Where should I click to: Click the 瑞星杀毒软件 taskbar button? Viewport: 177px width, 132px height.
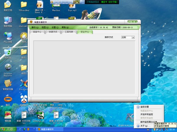50,129
